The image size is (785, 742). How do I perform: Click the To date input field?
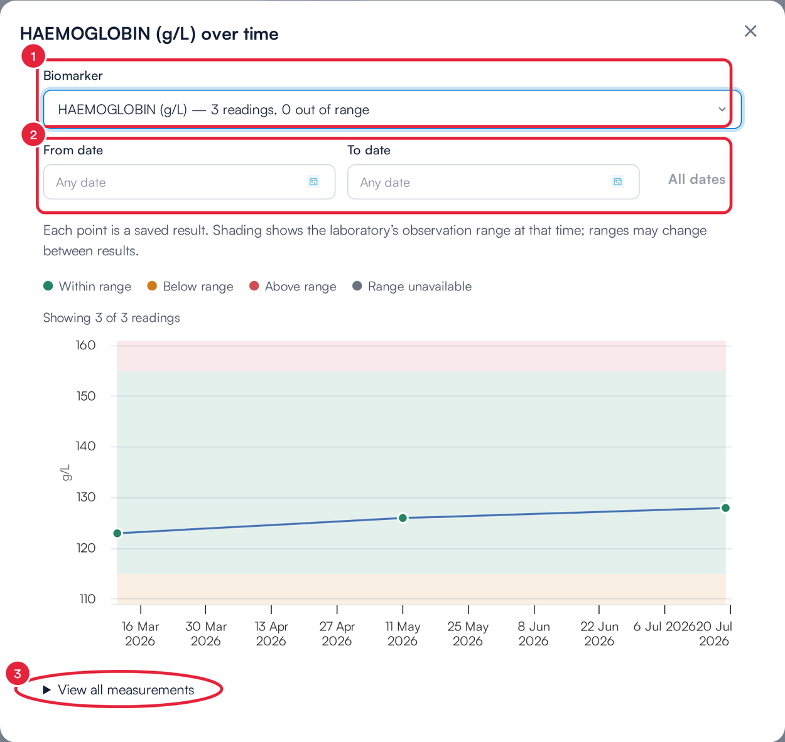[493, 182]
